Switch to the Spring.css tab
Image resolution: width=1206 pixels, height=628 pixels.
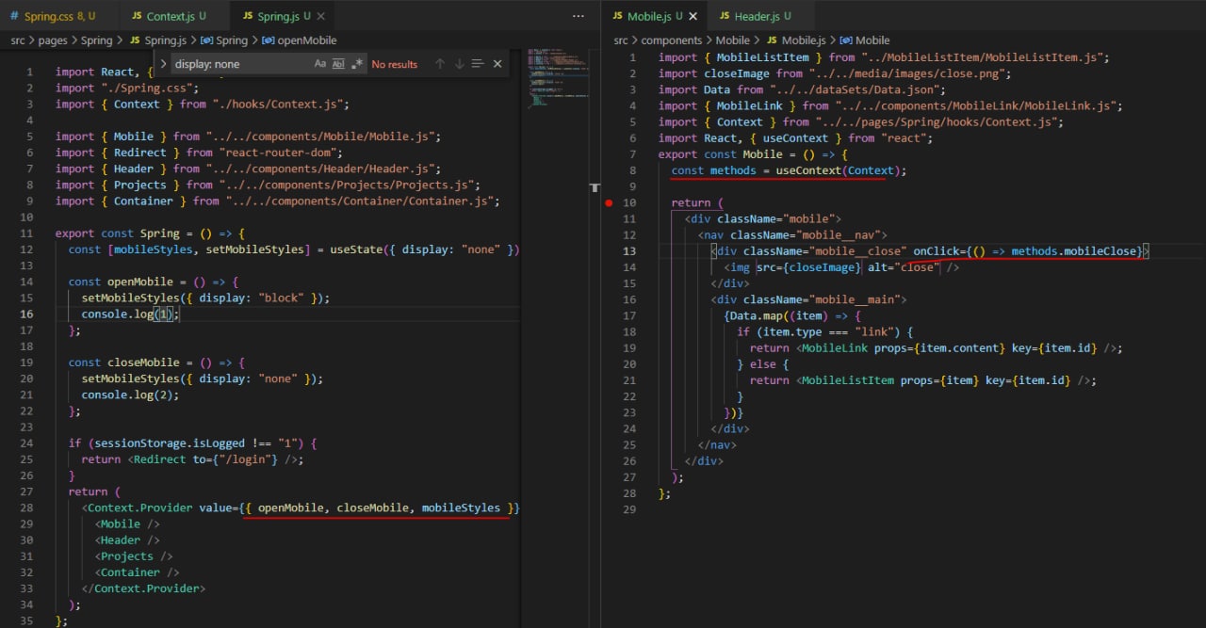52,16
